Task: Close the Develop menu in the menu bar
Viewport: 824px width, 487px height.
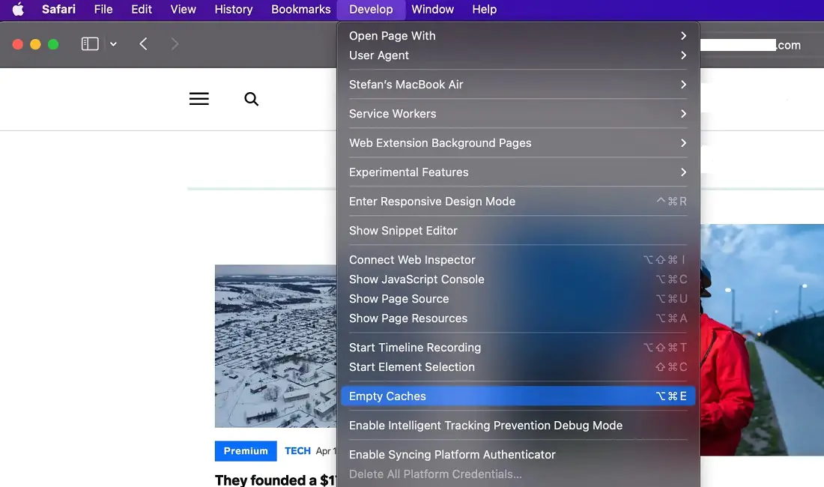Action: click(x=371, y=10)
